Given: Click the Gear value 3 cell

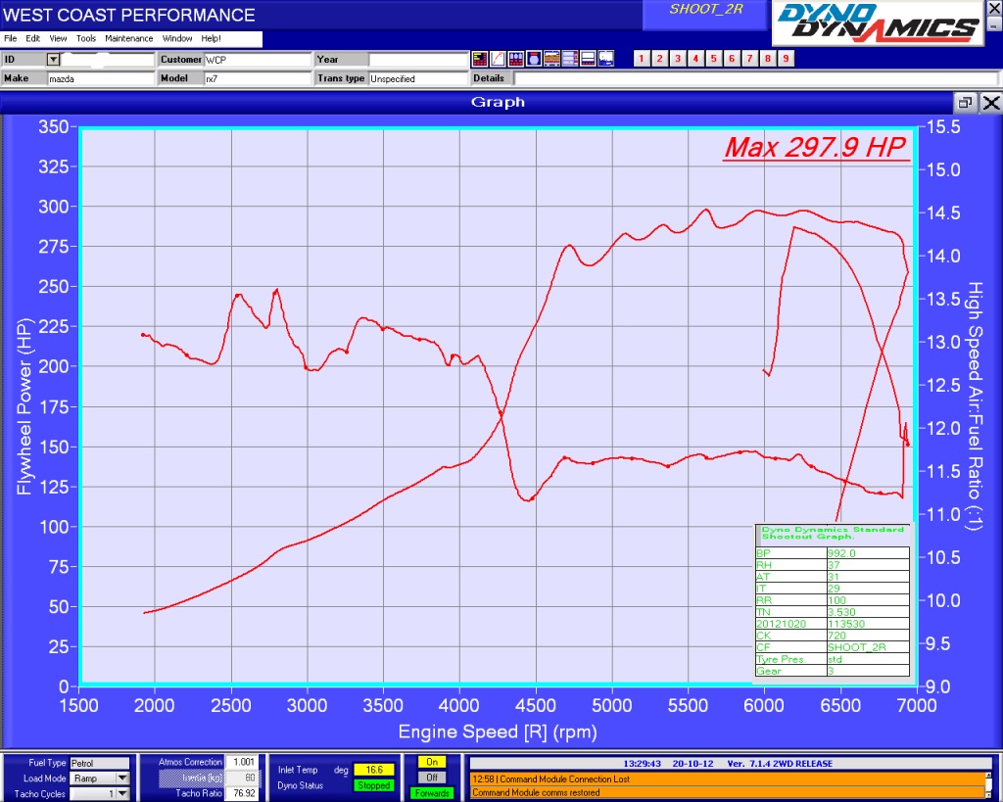Looking at the screenshot, I should click(868, 671).
